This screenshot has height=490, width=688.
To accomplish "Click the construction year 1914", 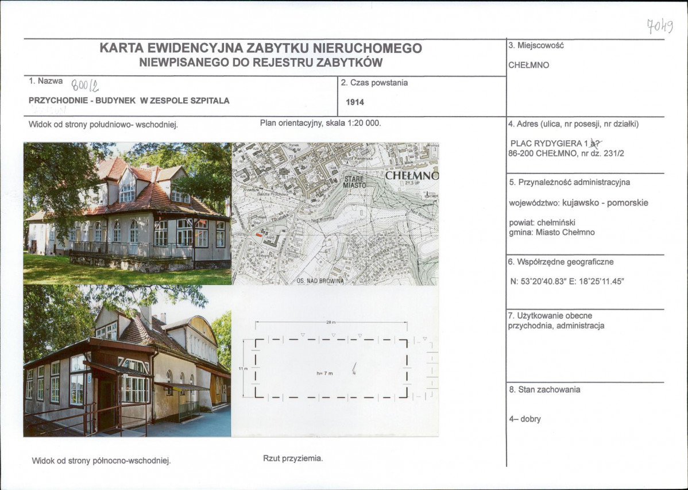I will pos(355,102).
